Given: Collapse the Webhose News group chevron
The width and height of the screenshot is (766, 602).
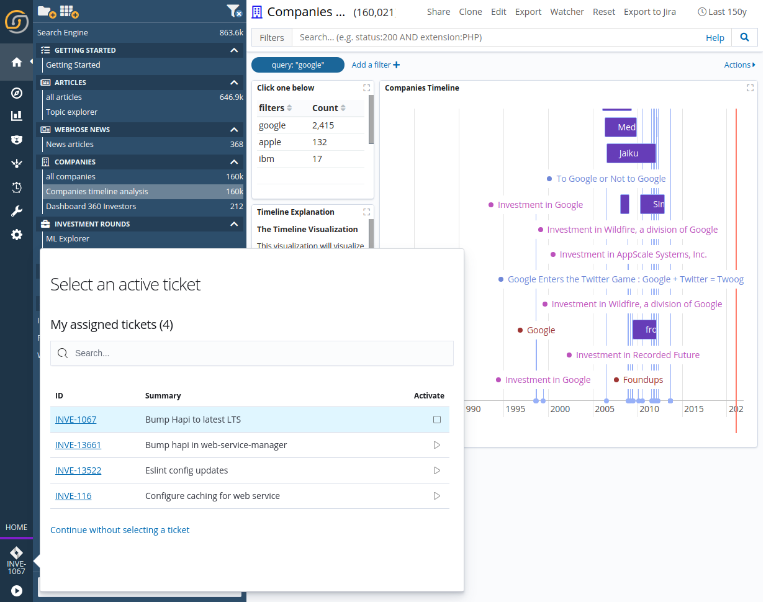Looking at the screenshot, I should coord(234,130).
